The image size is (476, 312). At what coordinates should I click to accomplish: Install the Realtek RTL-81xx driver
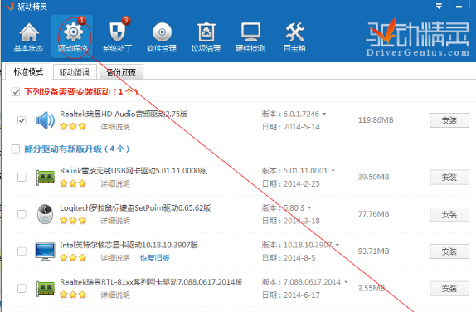[x=449, y=288]
